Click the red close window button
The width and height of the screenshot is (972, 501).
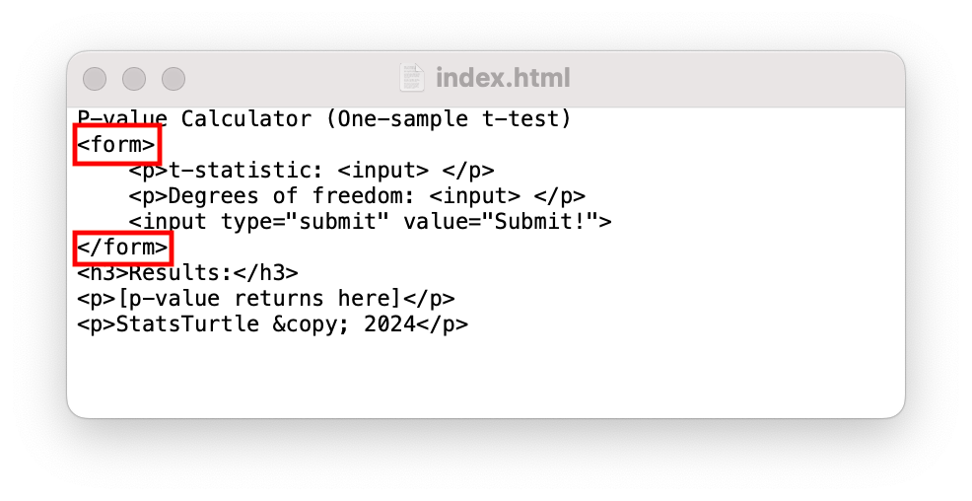tap(95, 79)
